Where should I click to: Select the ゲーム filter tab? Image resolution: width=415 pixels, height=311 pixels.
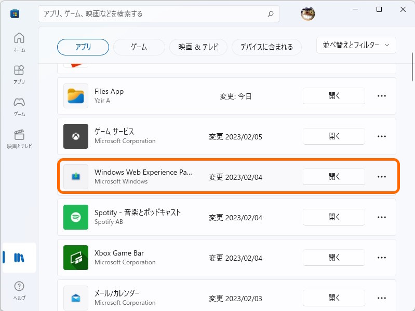[139, 47]
